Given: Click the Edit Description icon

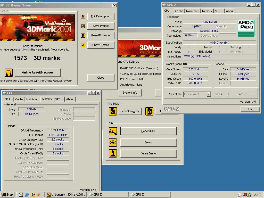Looking at the screenshot, I should coord(83,17).
